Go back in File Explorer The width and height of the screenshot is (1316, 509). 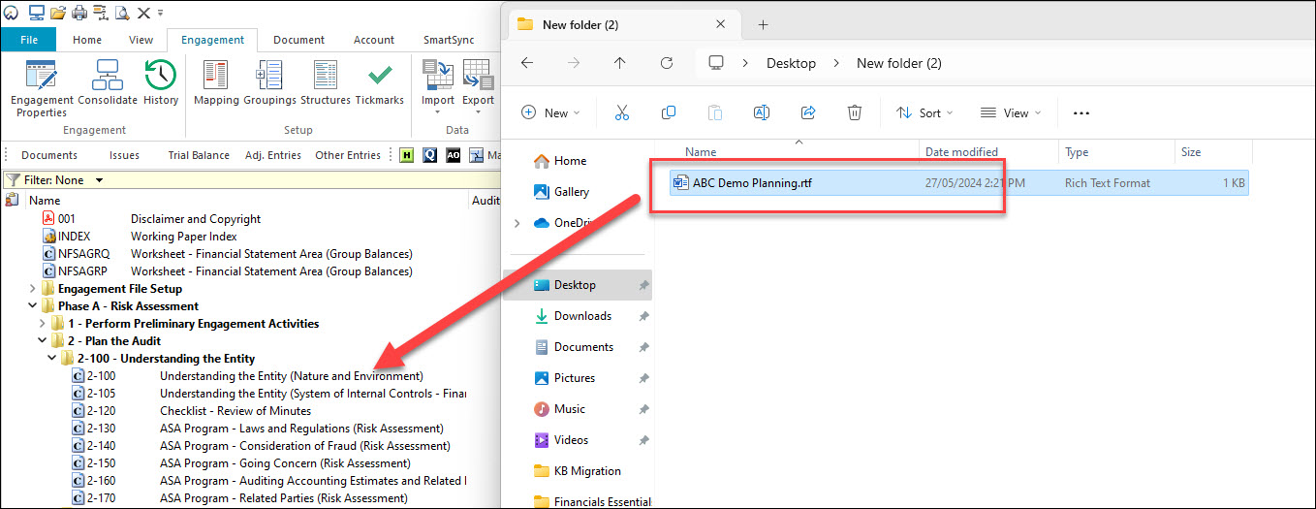pos(527,63)
